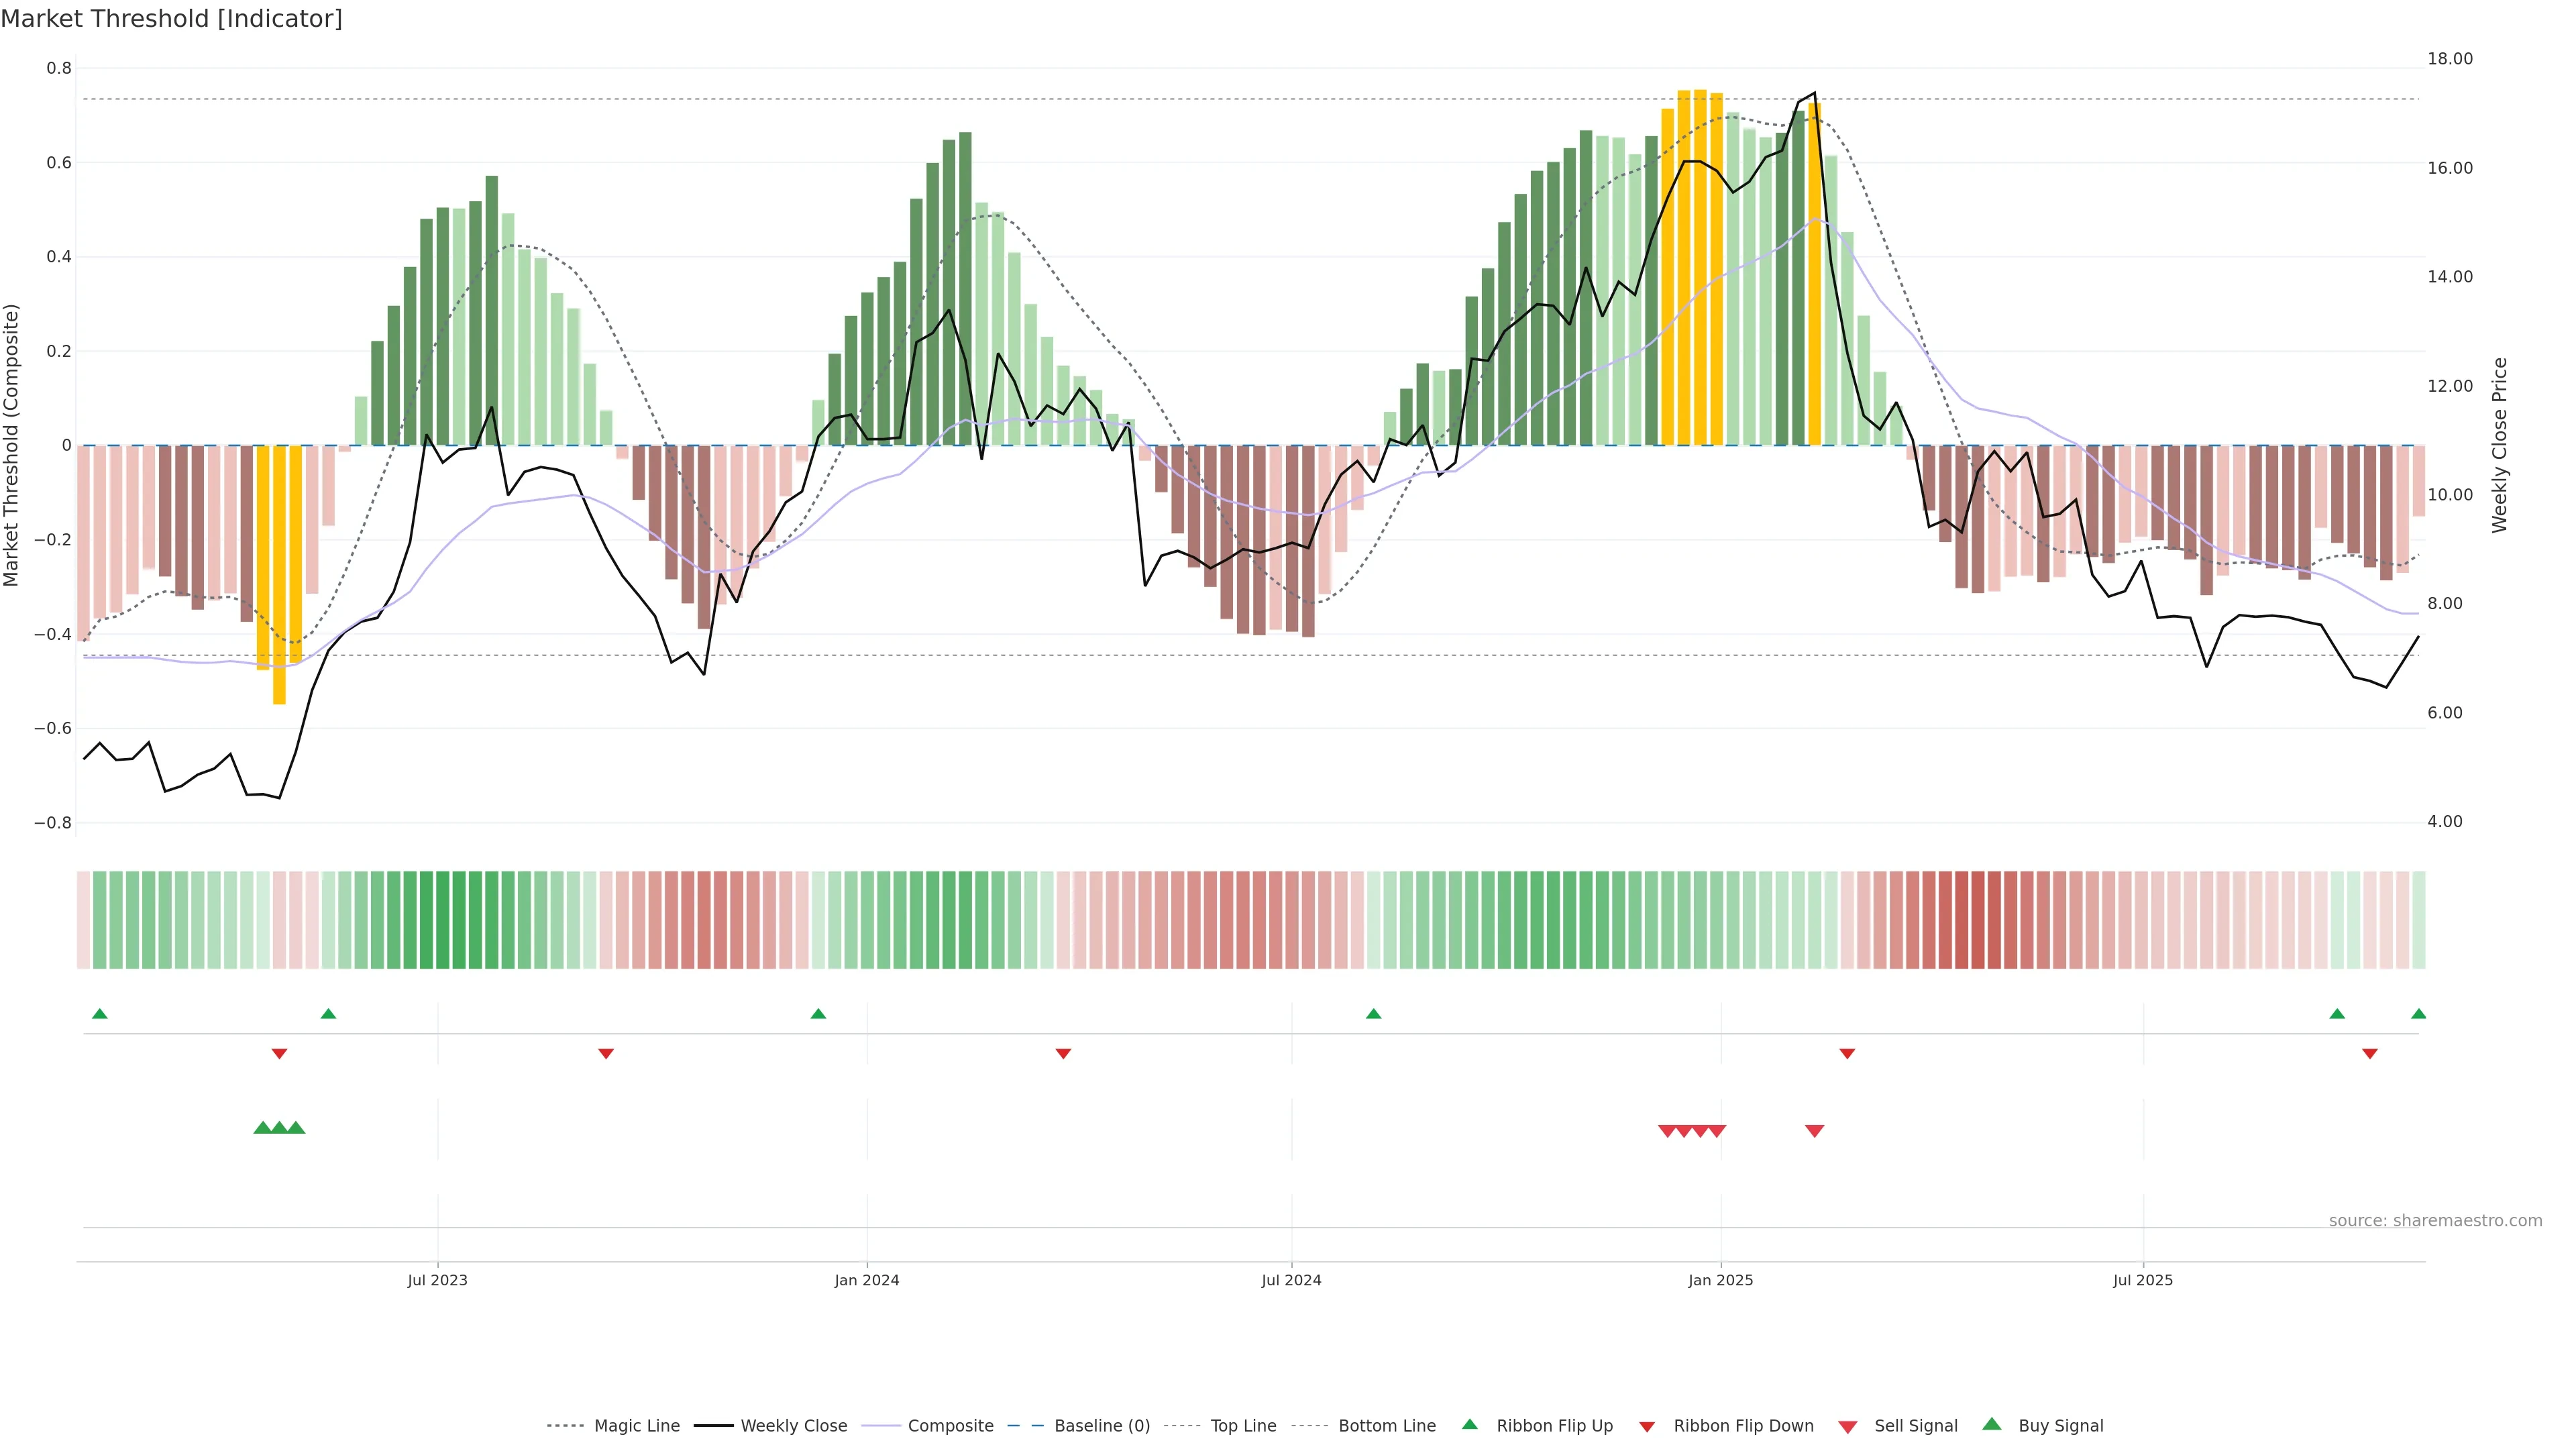The image size is (2576, 1449).
Task: Click the Jul 2023 x-axis label
Action: point(437,1280)
